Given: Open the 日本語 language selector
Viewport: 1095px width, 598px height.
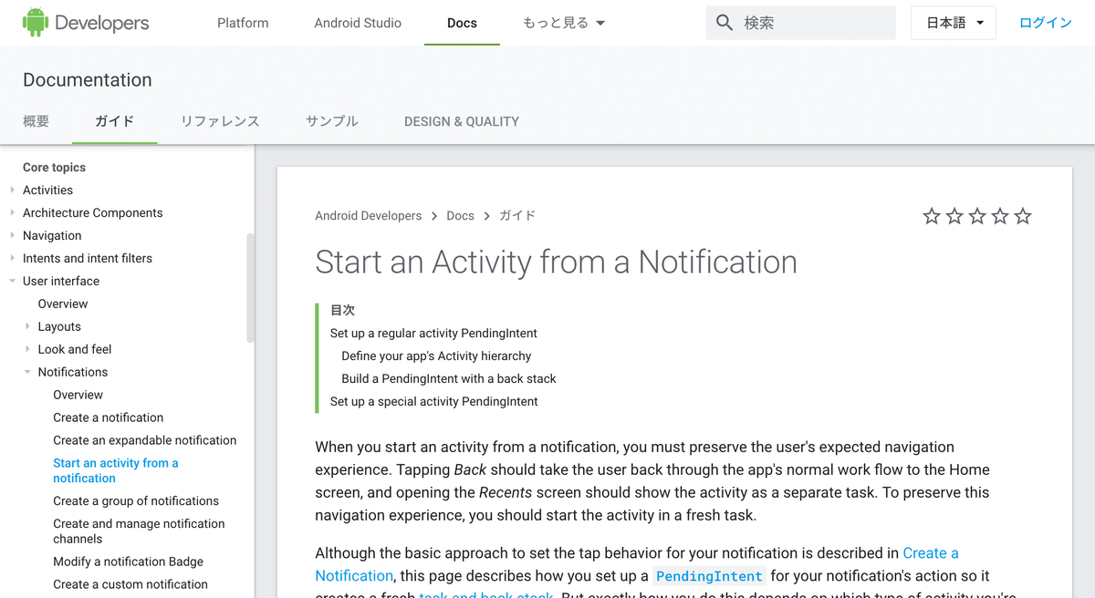Looking at the screenshot, I should coord(954,23).
